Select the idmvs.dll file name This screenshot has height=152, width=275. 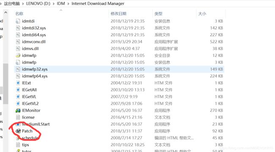point(30,48)
